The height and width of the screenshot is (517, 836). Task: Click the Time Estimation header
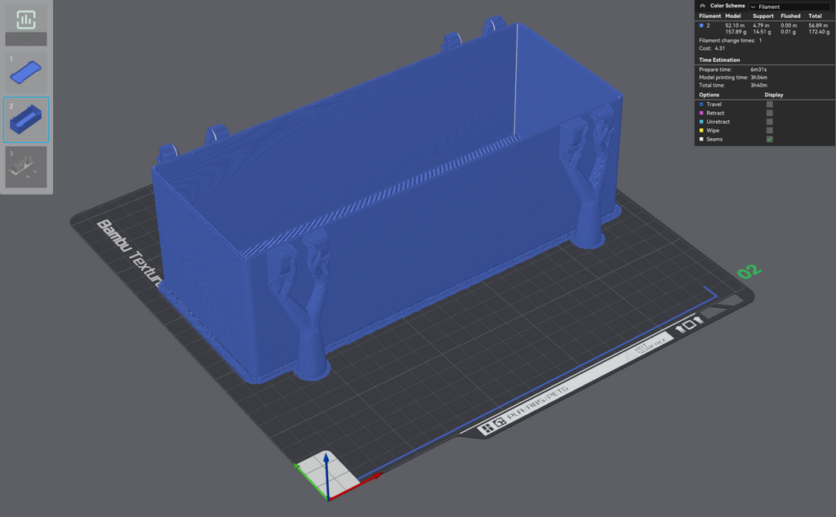(x=719, y=60)
